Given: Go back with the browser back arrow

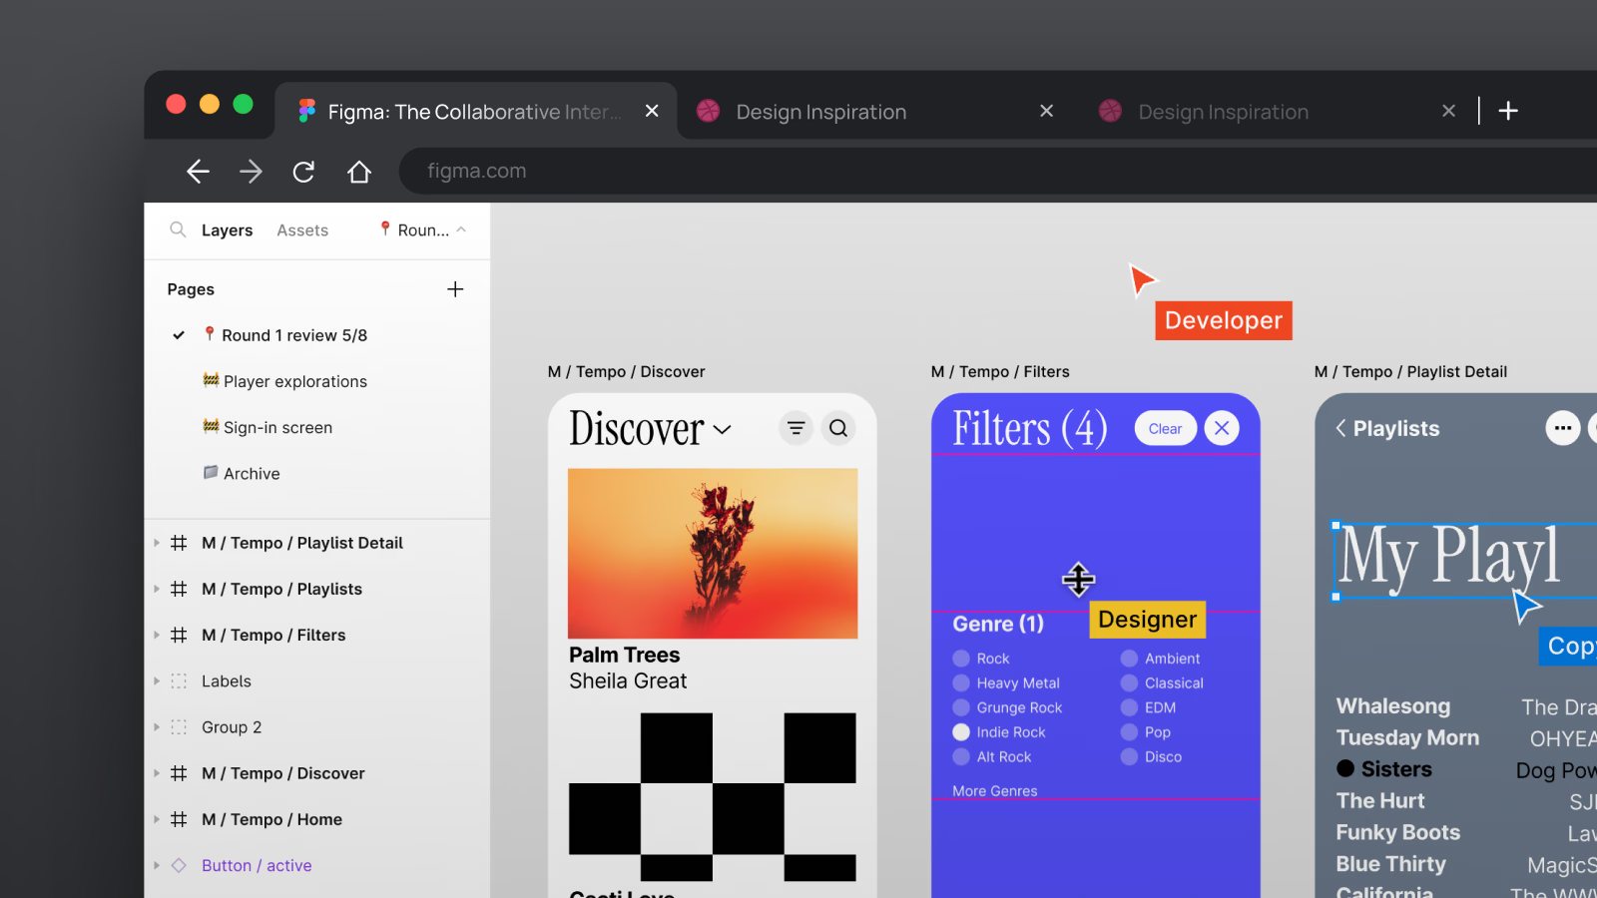Looking at the screenshot, I should pos(198,172).
